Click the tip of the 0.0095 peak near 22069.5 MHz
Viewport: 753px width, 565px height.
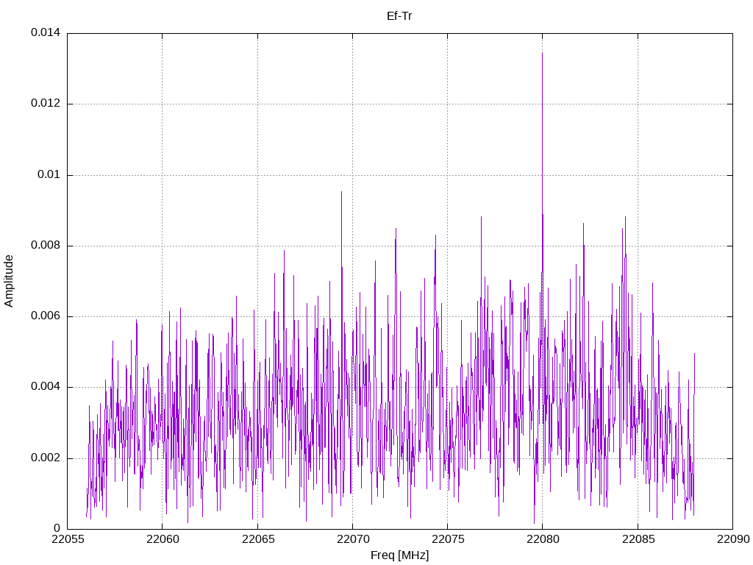coord(341,192)
